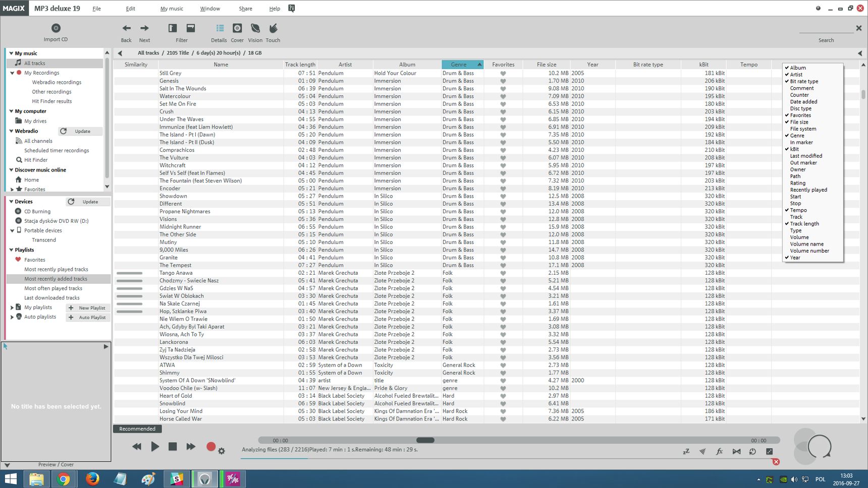Collapse the Portable devices node
The image size is (868, 488).
coord(12,230)
